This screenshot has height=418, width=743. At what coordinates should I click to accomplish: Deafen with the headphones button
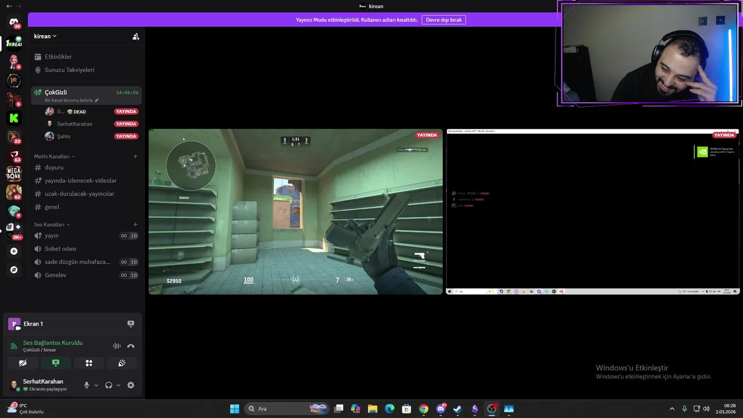(x=109, y=385)
